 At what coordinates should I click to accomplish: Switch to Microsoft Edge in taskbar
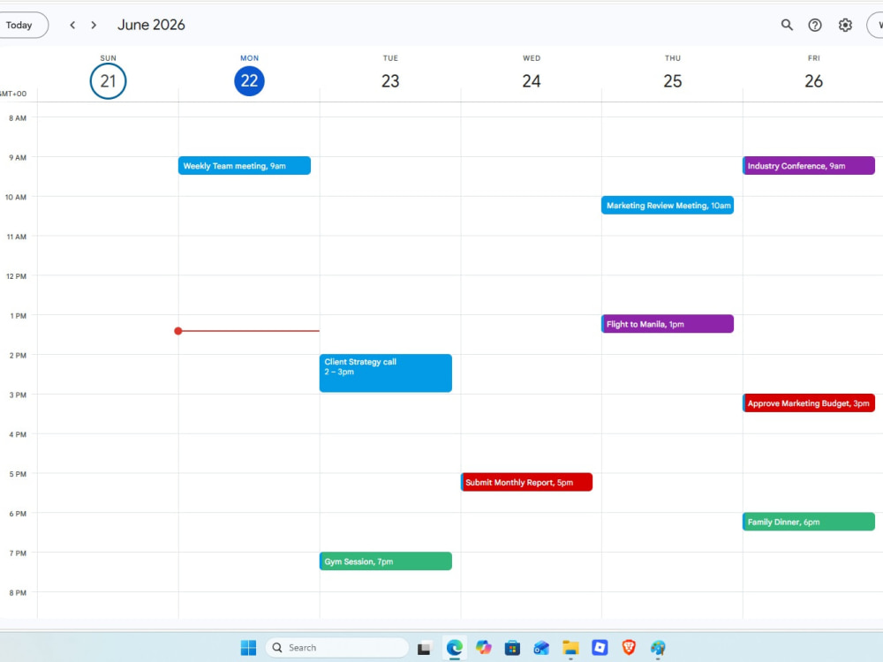454,647
